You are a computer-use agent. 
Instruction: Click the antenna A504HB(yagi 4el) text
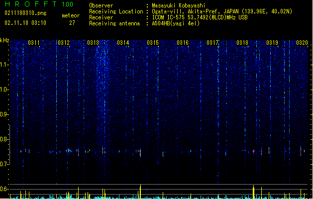point(176,23)
